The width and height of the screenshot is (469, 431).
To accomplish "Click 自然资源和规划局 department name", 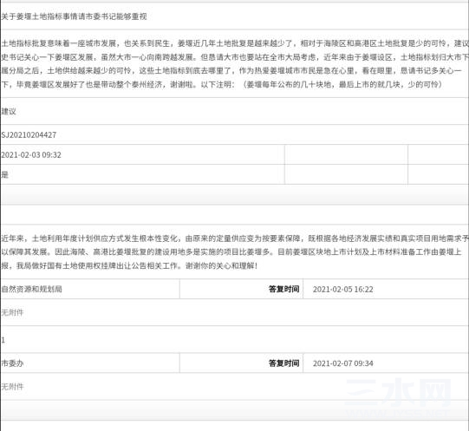I will tap(32, 289).
